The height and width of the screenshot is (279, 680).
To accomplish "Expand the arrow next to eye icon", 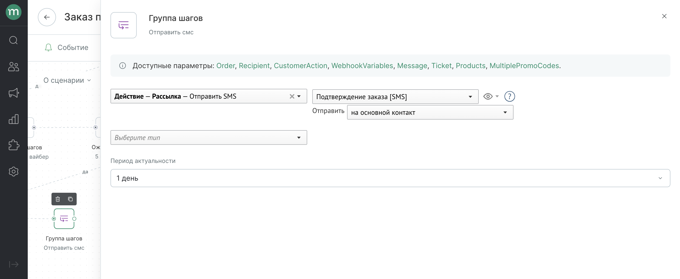I will (497, 96).
